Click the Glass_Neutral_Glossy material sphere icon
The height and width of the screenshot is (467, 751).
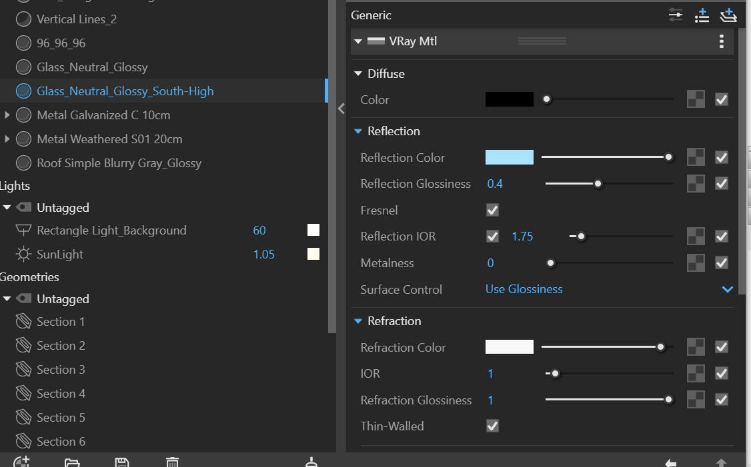tap(23, 67)
